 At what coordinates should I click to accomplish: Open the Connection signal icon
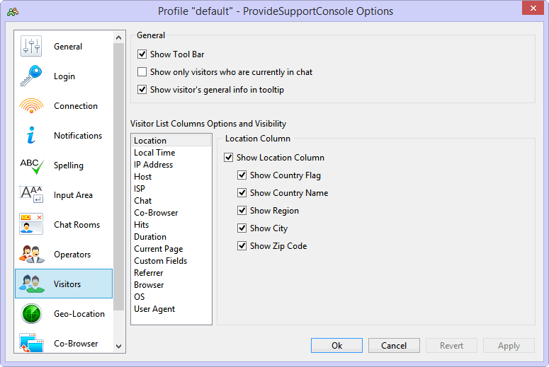click(x=31, y=105)
